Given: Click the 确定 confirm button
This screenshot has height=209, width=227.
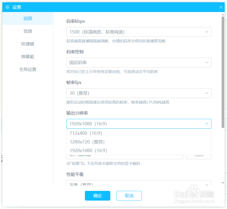Looking at the screenshot, I should (x=98, y=196).
